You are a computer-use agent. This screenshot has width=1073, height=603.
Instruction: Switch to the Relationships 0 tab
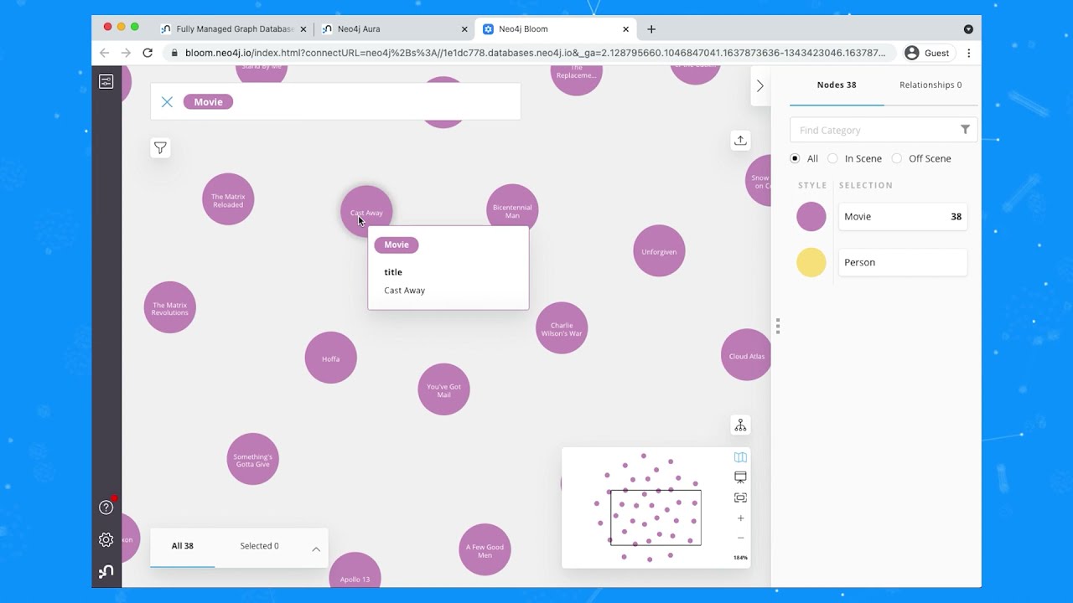pyautogui.click(x=930, y=85)
